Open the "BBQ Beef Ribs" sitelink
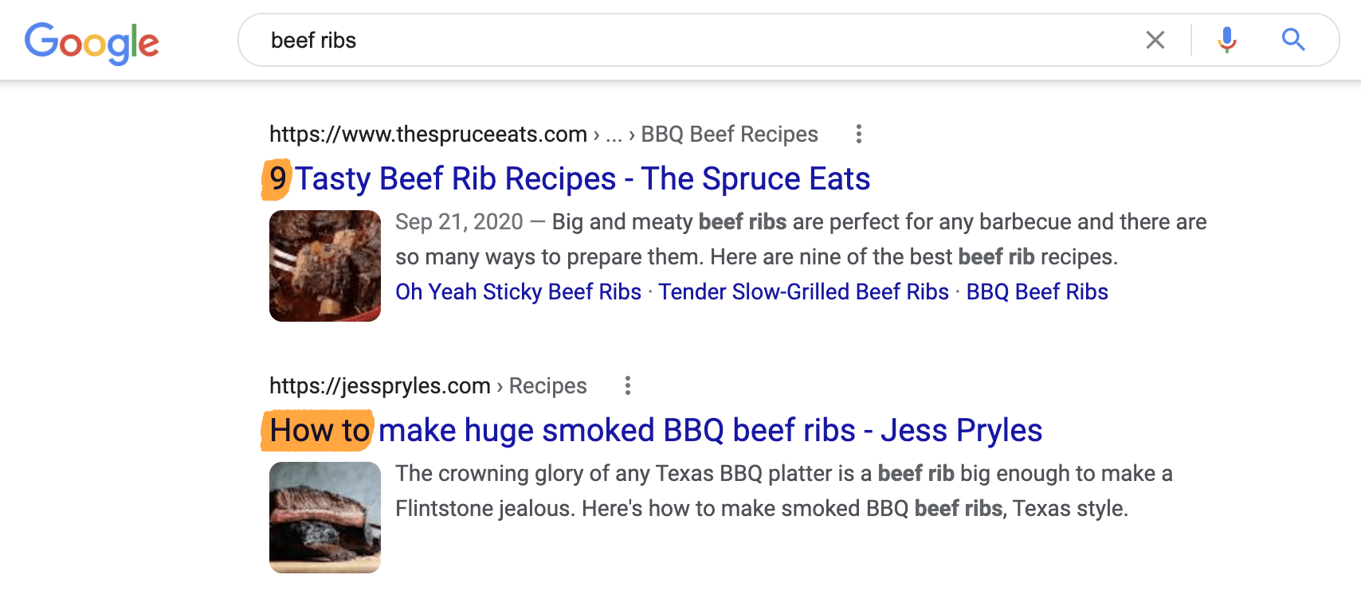This screenshot has height=602, width=1361. [x=1037, y=292]
